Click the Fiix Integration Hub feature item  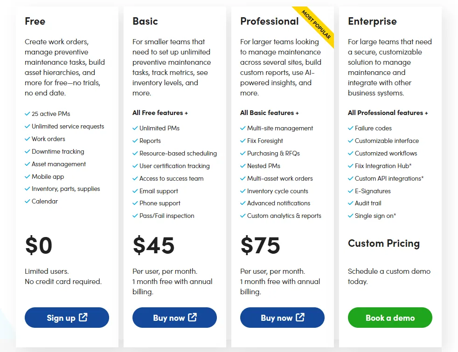click(x=380, y=166)
